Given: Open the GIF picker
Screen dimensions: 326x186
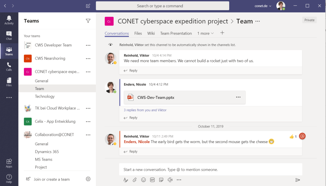Looking at the screenshot, I should 152,180.
